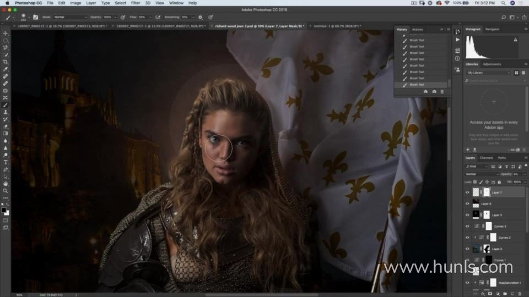The width and height of the screenshot is (529, 297).
Task: Add layer style fx icon
Action: tap(483, 294)
